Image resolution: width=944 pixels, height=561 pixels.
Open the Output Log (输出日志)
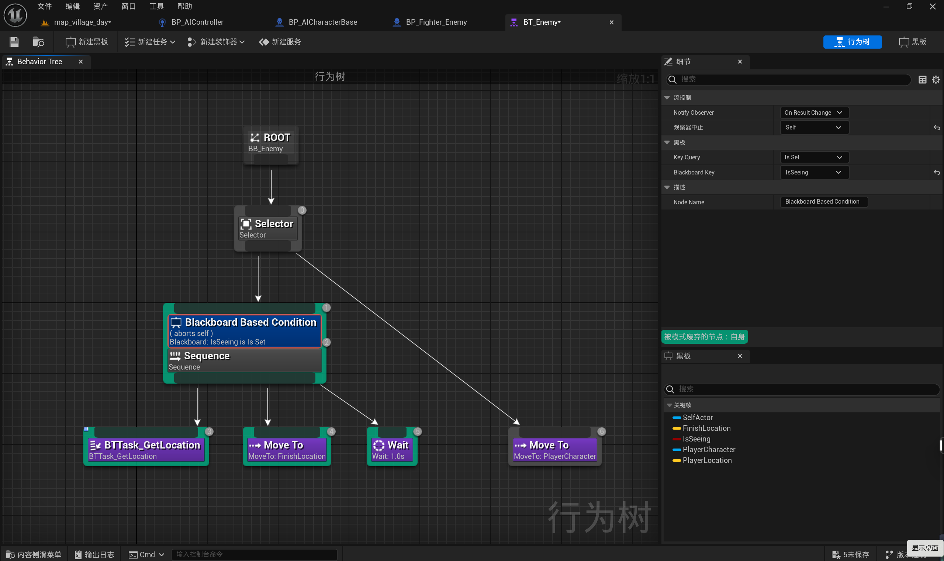(x=94, y=554)
